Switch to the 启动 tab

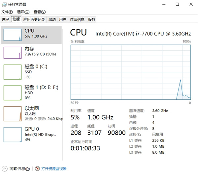click(x=52, y=19)
